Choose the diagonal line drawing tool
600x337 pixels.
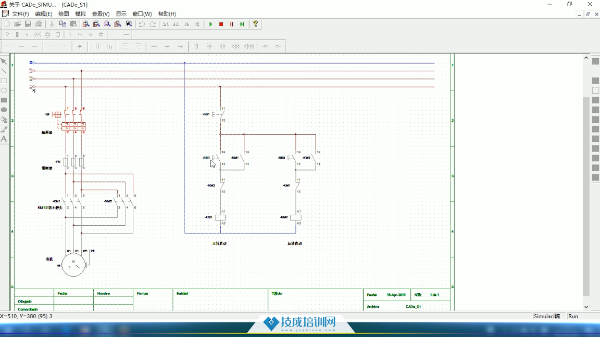pyautogui.click(x=4, y=71)
